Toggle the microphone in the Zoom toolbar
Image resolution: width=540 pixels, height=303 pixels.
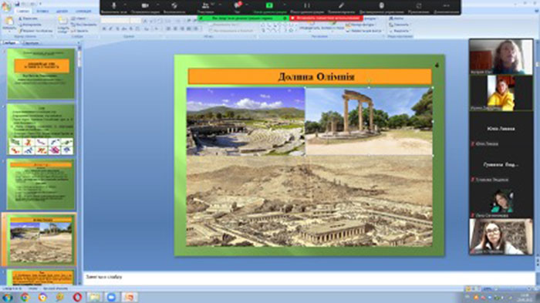(x=114, y=5)
